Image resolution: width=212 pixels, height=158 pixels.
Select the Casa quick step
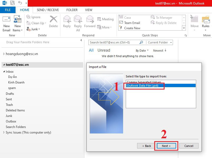pyautogui.click(x=127, y=18)
